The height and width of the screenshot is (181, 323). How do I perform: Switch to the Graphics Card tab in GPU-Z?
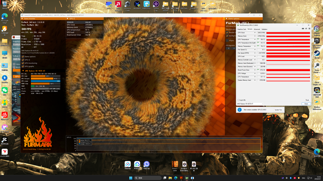(242, 29)
